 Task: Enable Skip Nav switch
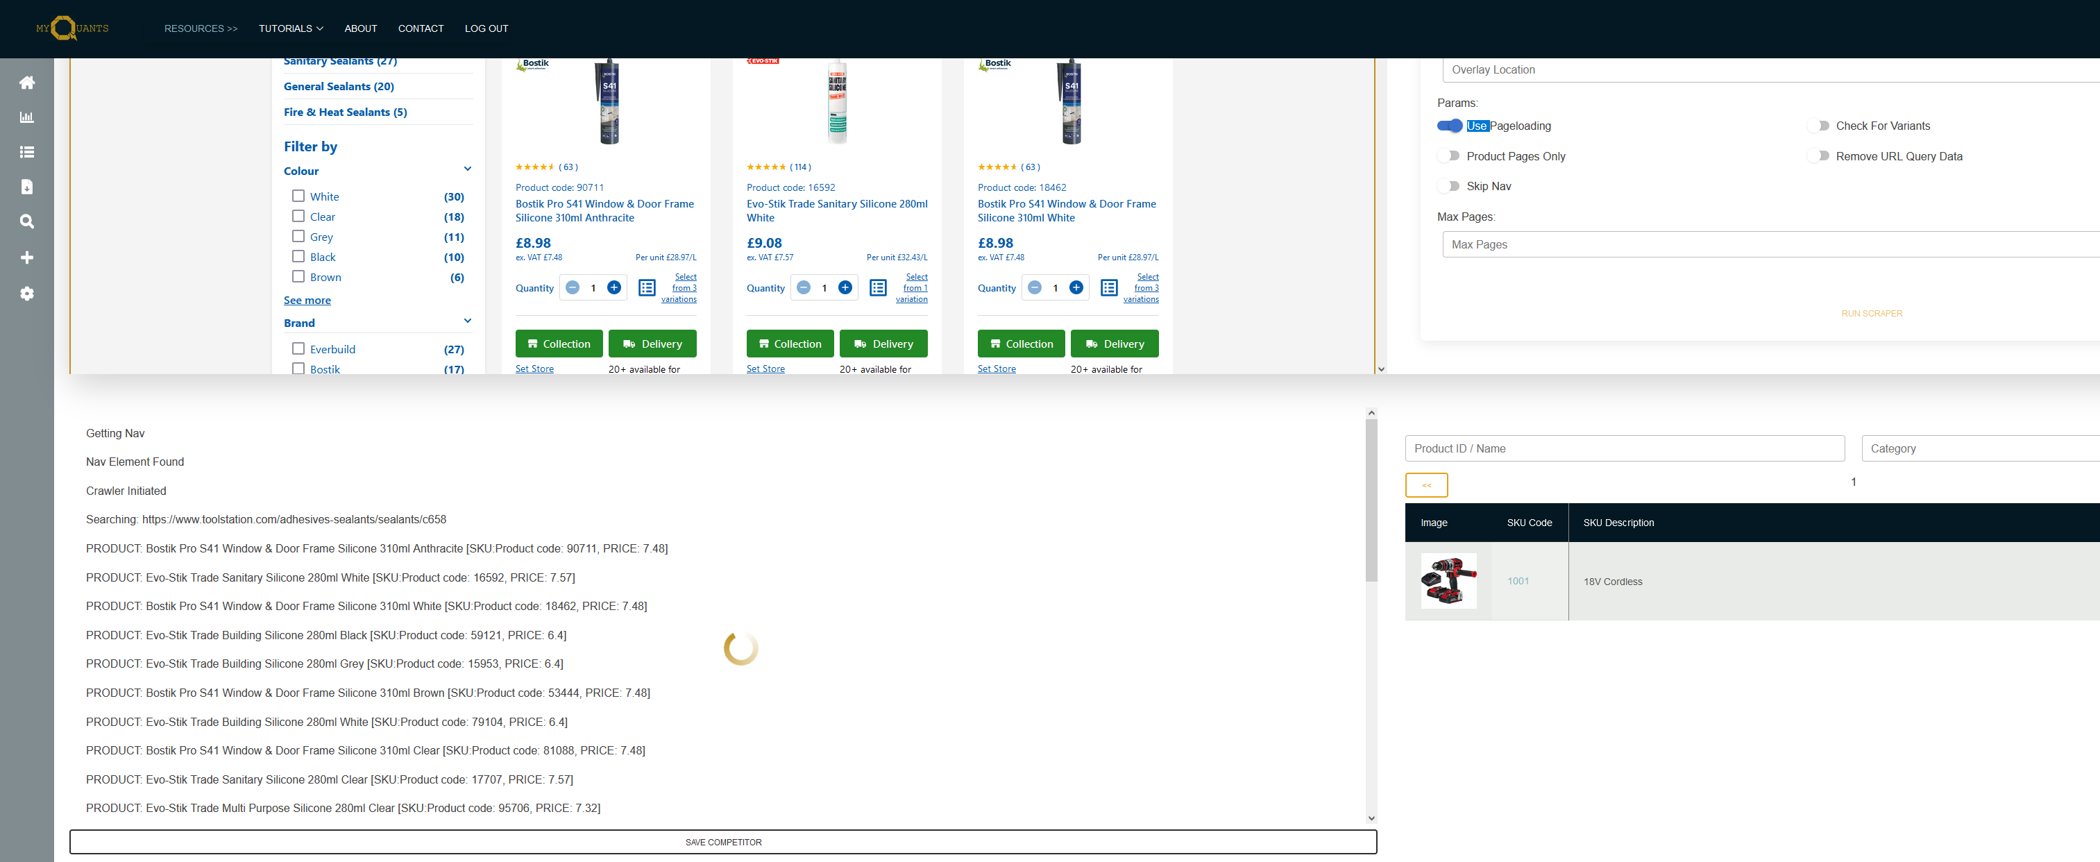click(1450, 186)
